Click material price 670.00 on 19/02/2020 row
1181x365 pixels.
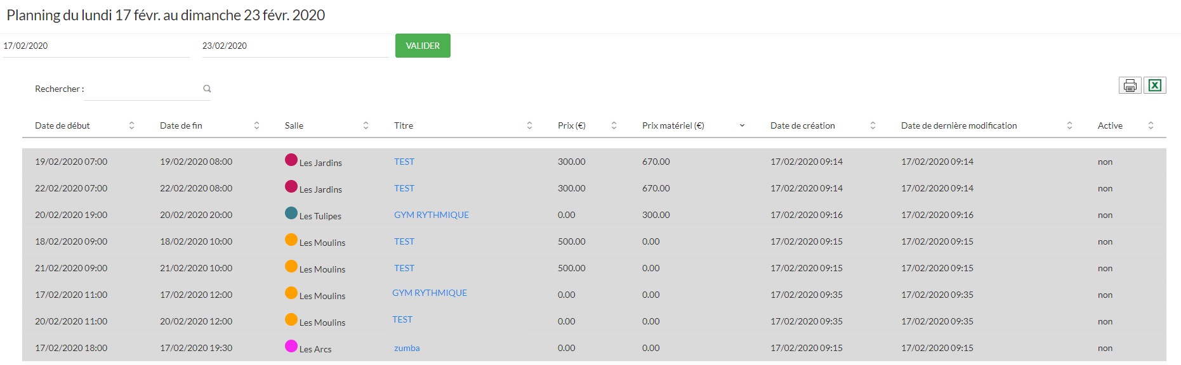pyautogui.click(x=656, y=162)
